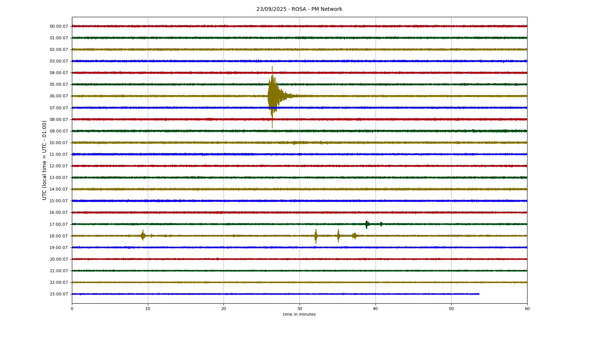The image size is (599, 337).
Task: Click the 23:00:07 row time label
Action: click(x=59, y=294)
